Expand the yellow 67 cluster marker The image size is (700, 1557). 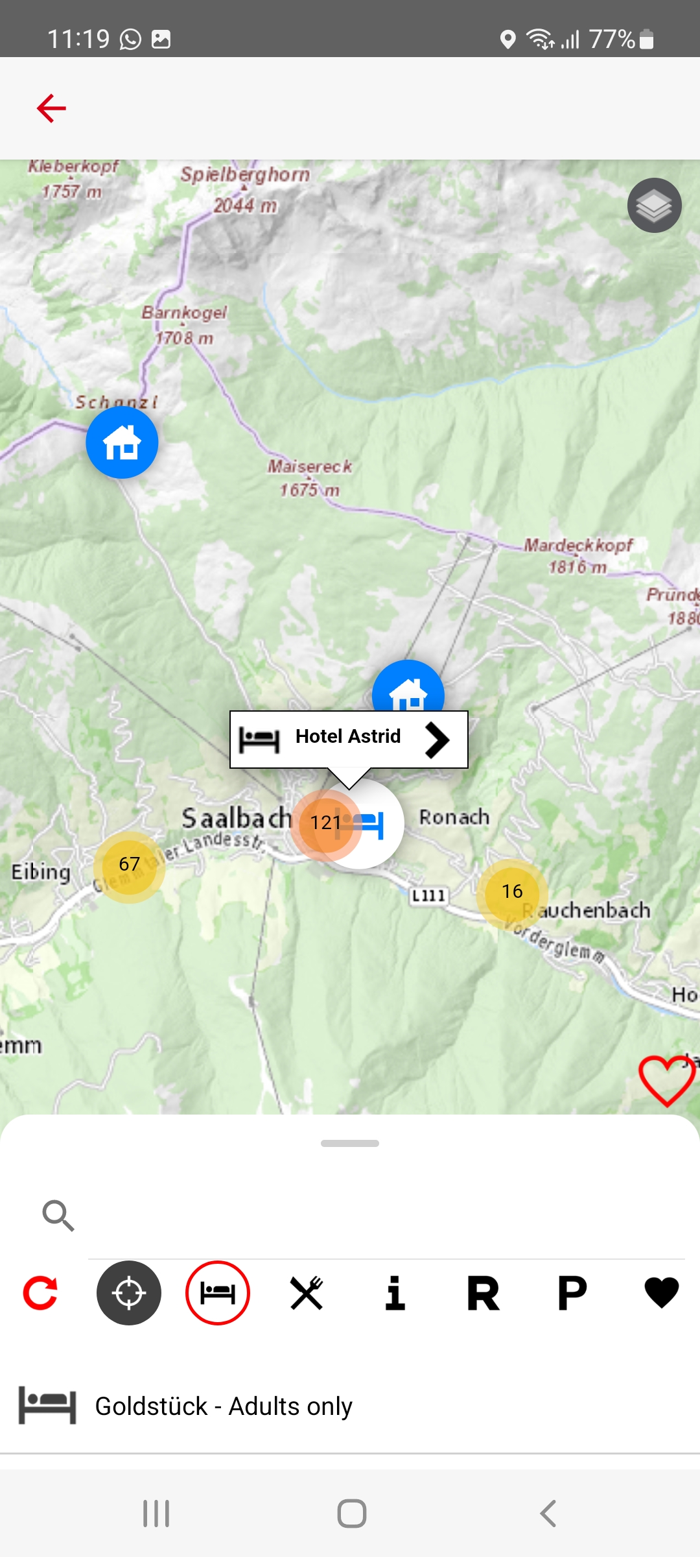[129, 864]
